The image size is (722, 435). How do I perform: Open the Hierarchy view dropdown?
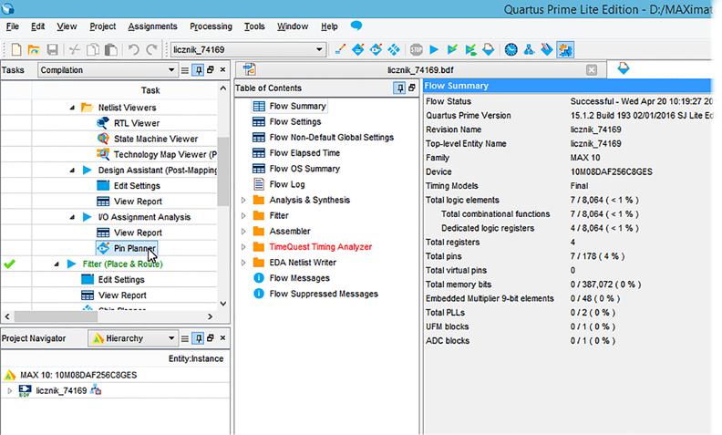click(132, 338)
